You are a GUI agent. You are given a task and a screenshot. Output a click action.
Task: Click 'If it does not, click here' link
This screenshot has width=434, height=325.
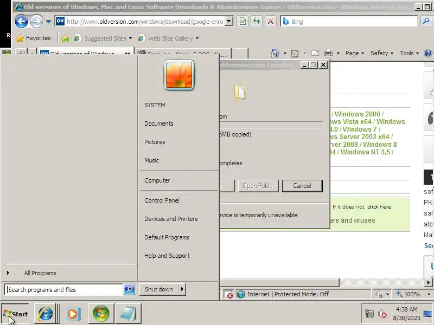(x=362, y=207)
